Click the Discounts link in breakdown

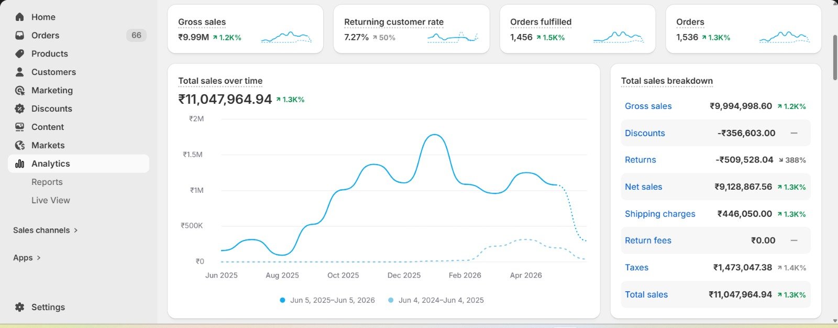pyautogui.click(x=645, y=133)
